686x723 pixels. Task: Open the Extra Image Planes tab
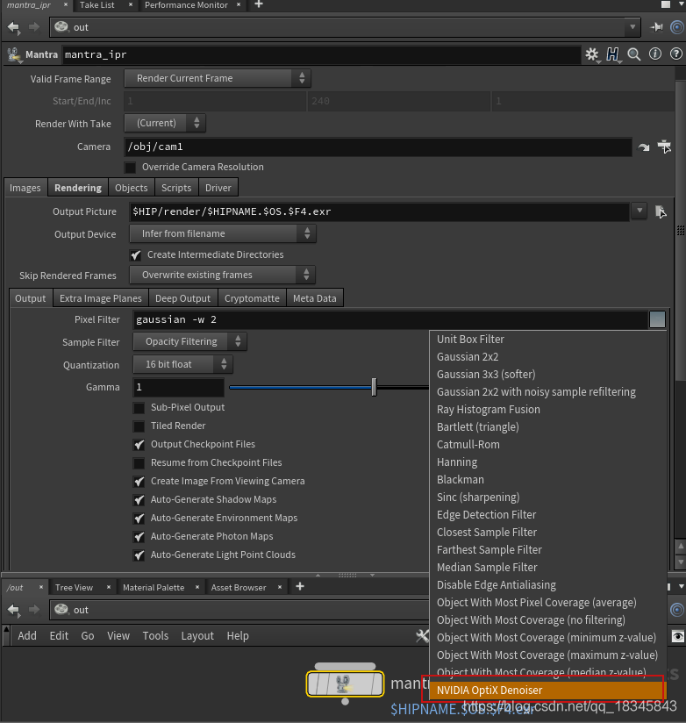click(101, 298)
